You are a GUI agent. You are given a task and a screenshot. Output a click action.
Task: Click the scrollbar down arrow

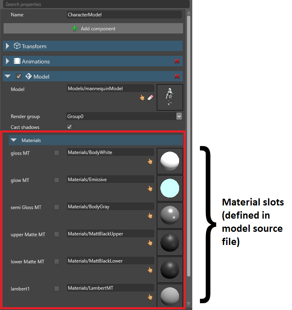(189, 304)
